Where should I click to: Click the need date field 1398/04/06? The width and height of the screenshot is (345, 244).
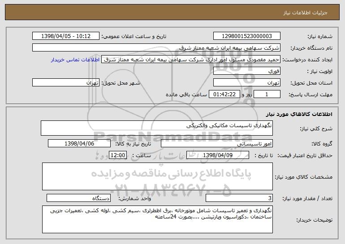[79, 144]
